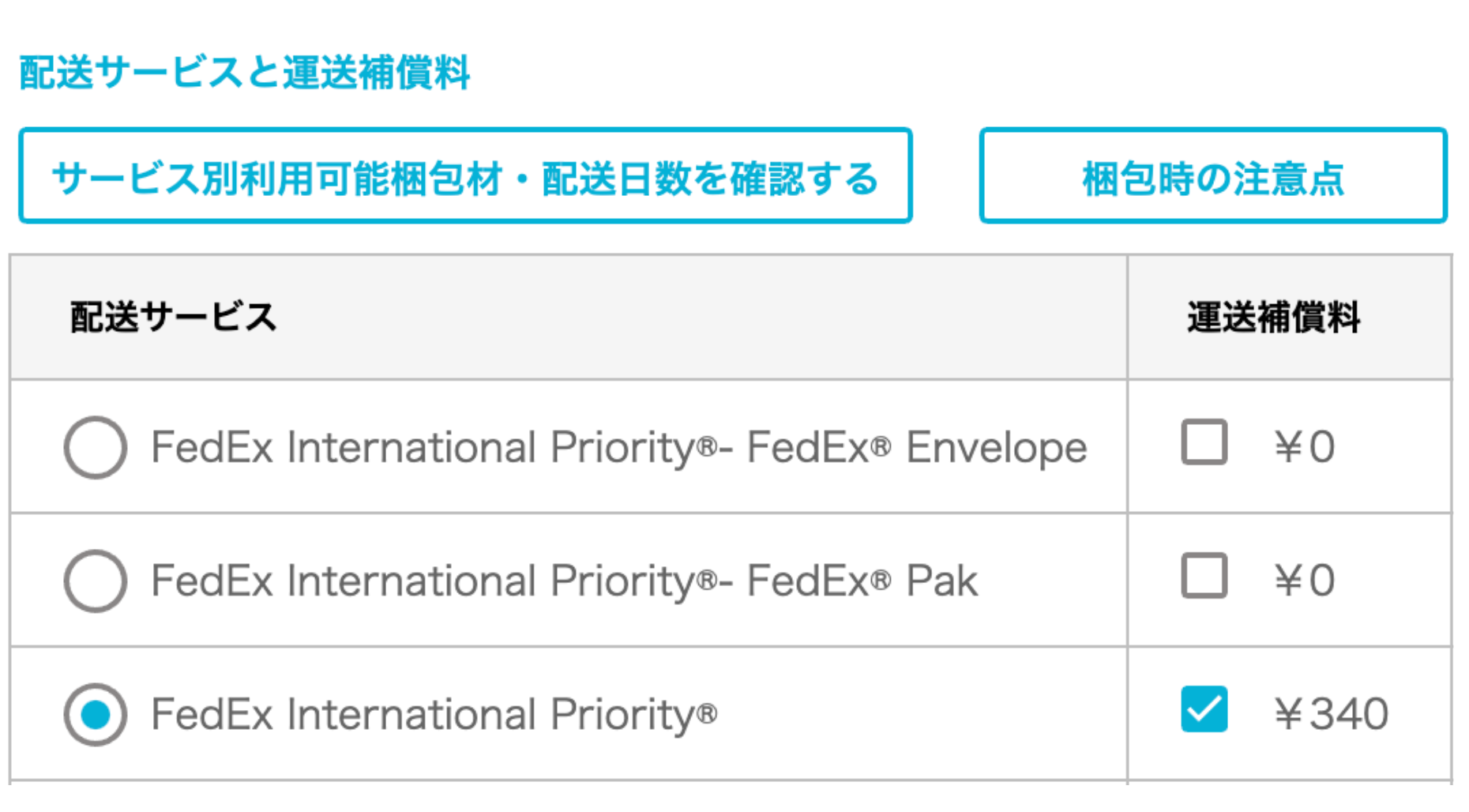Click the 配送サービス column header

coord(173,318)
